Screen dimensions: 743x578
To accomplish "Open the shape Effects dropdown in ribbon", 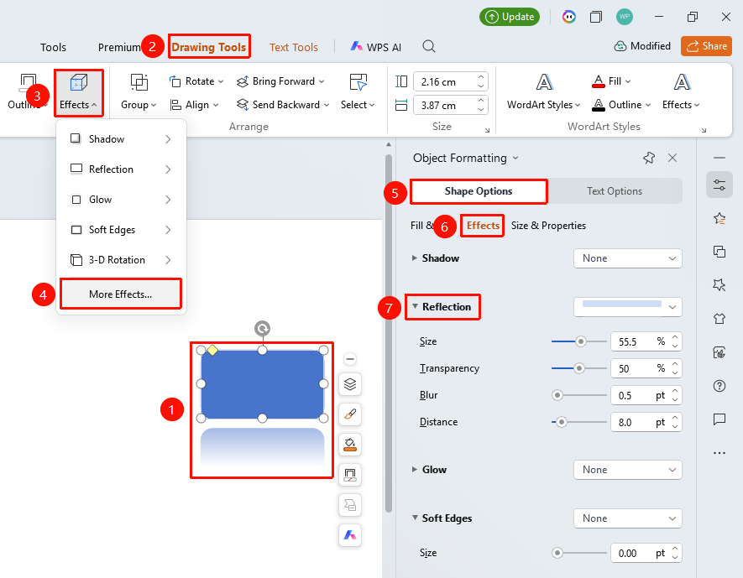I will click(79, 93).
